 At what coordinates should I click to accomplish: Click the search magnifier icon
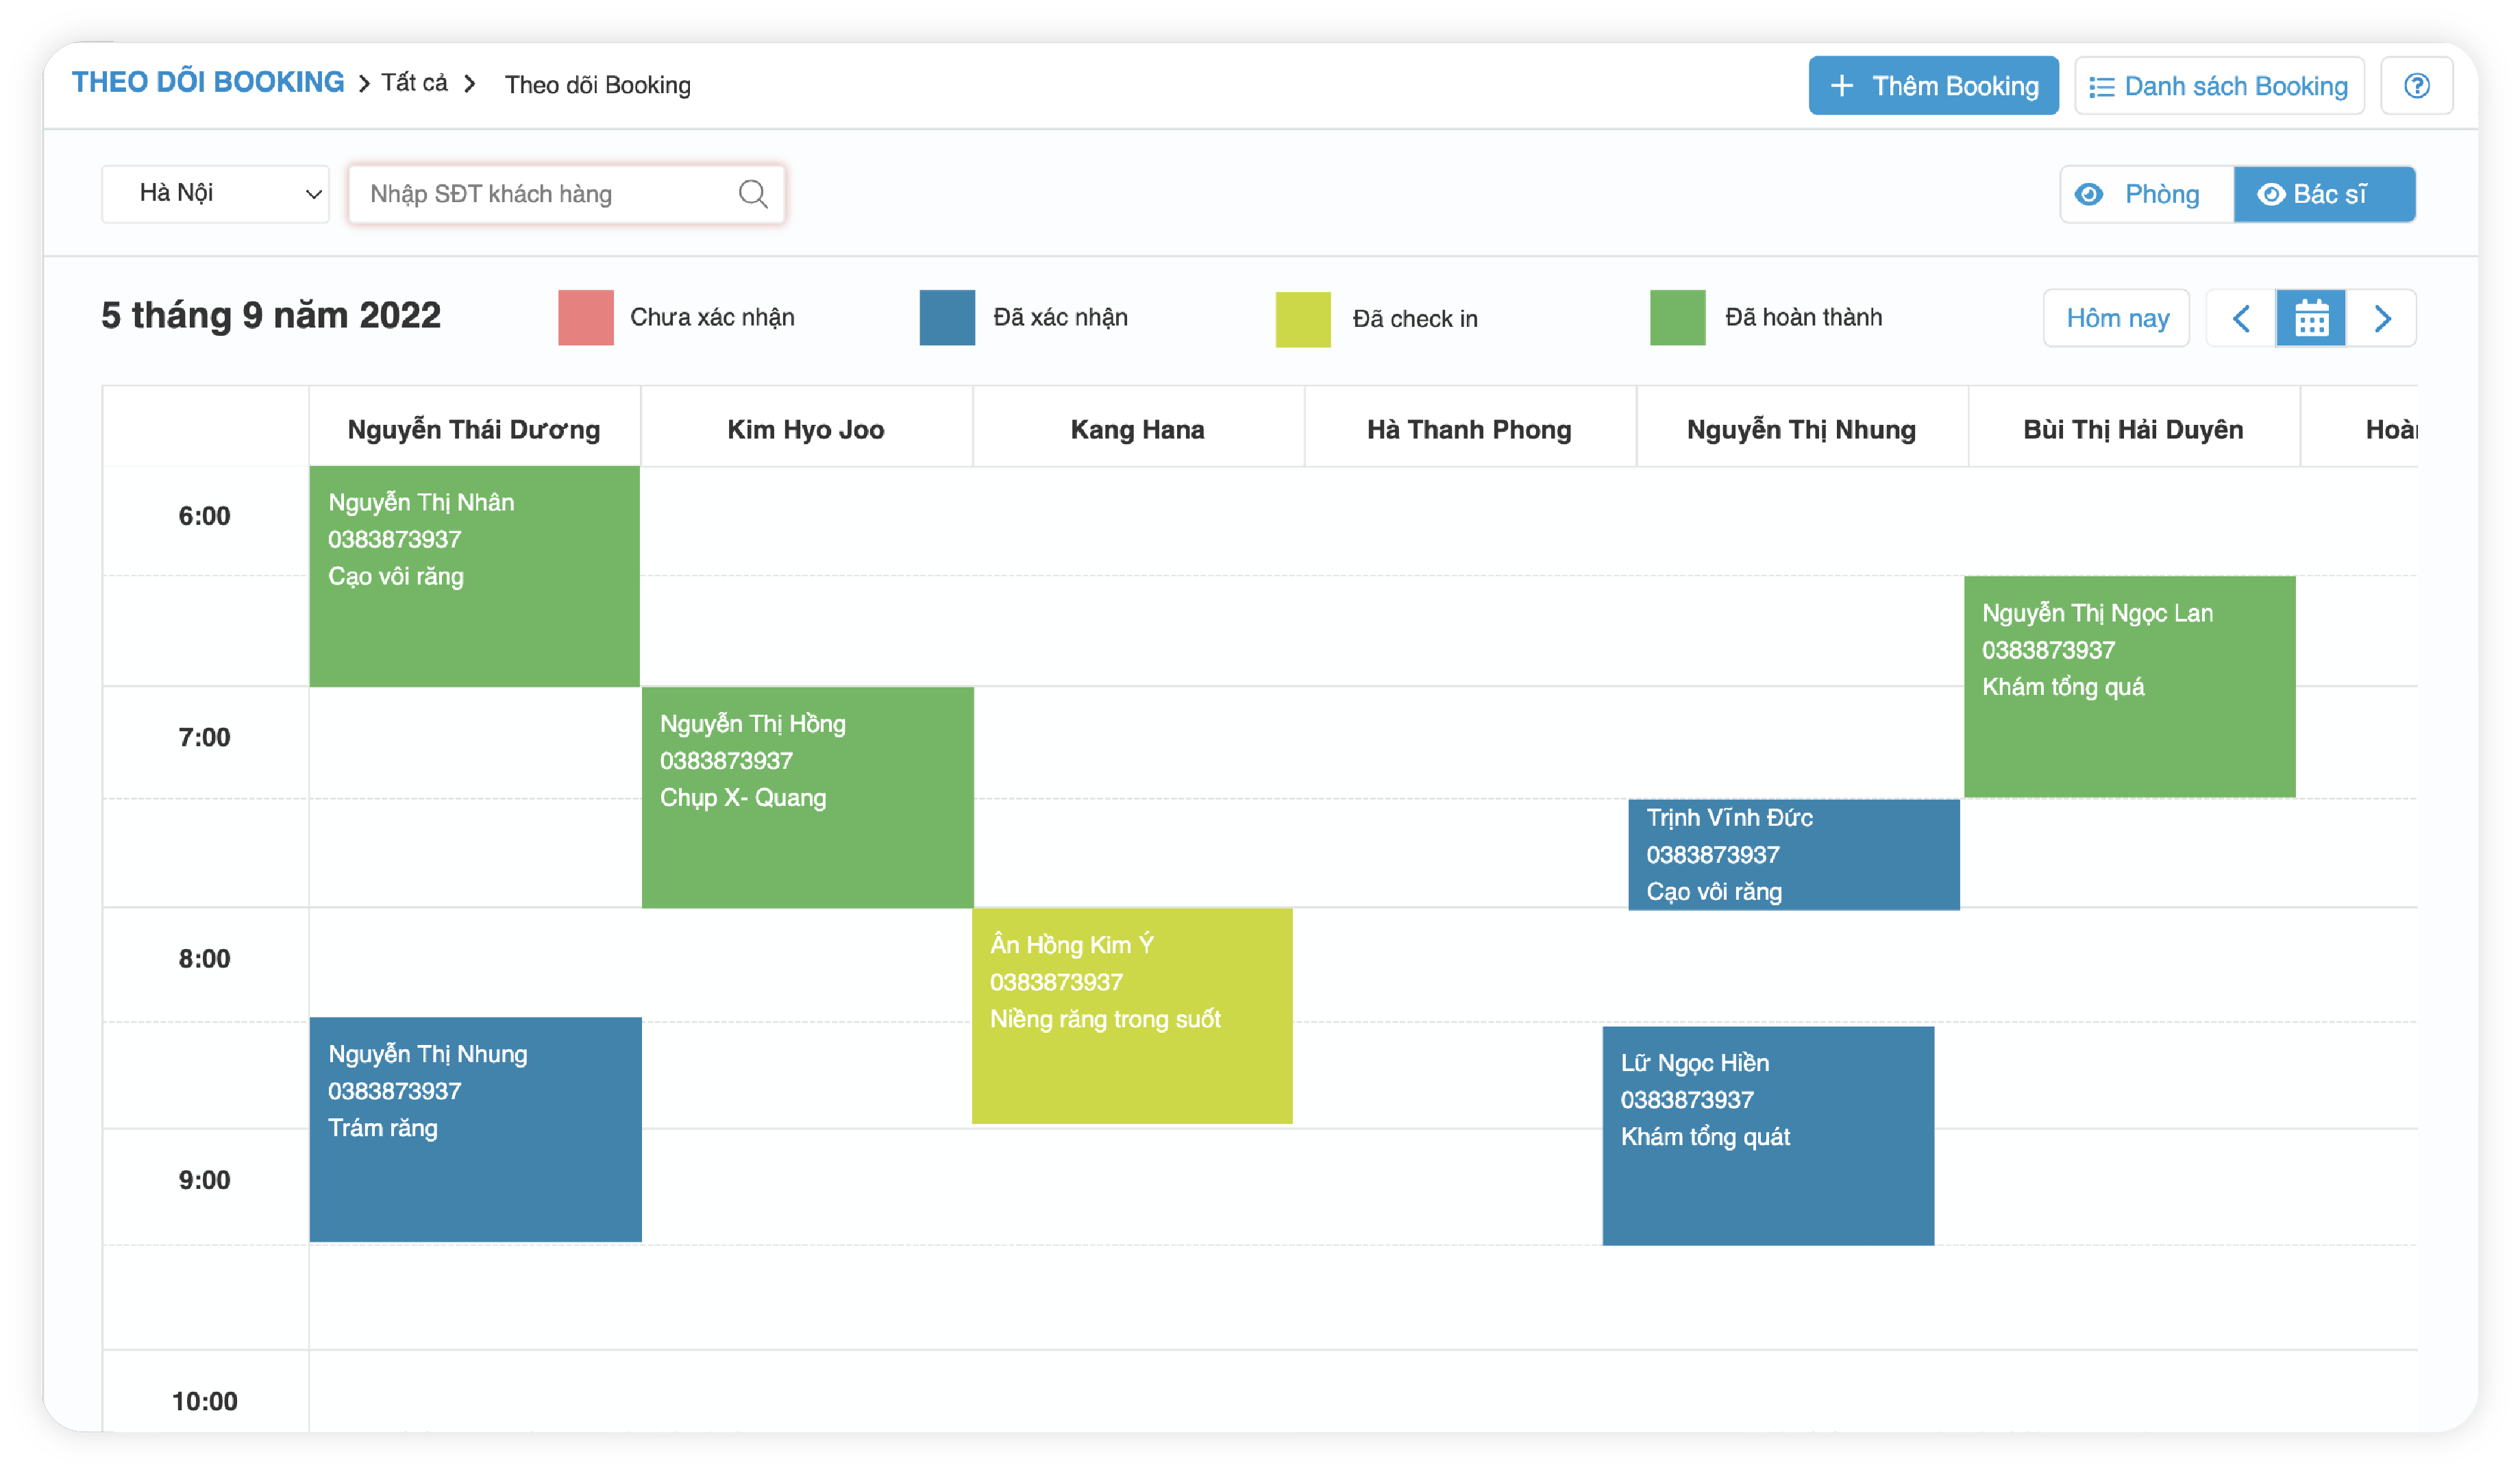click(753, 194)
